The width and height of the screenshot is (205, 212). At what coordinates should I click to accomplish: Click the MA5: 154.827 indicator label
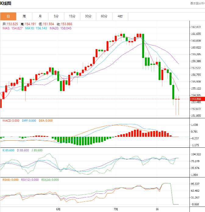tap(12, 28)
